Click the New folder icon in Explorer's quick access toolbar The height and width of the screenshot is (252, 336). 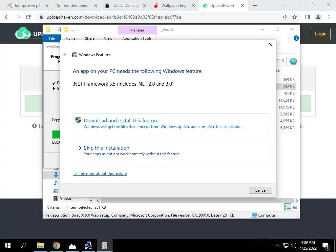click(x=66, y=30)
